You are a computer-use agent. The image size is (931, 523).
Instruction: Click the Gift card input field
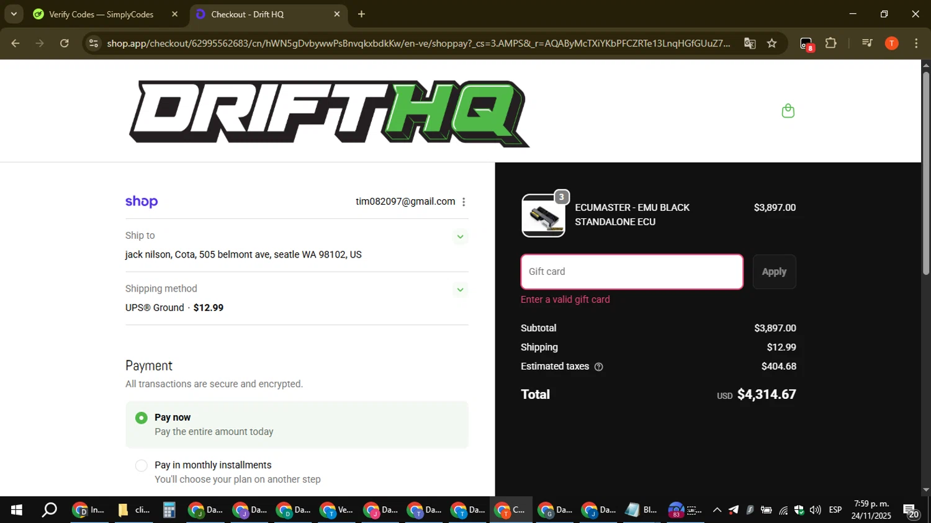(x=632, y=272)
